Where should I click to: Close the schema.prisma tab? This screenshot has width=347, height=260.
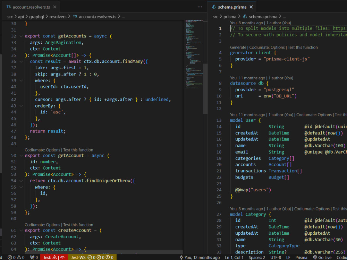[251, 7]
